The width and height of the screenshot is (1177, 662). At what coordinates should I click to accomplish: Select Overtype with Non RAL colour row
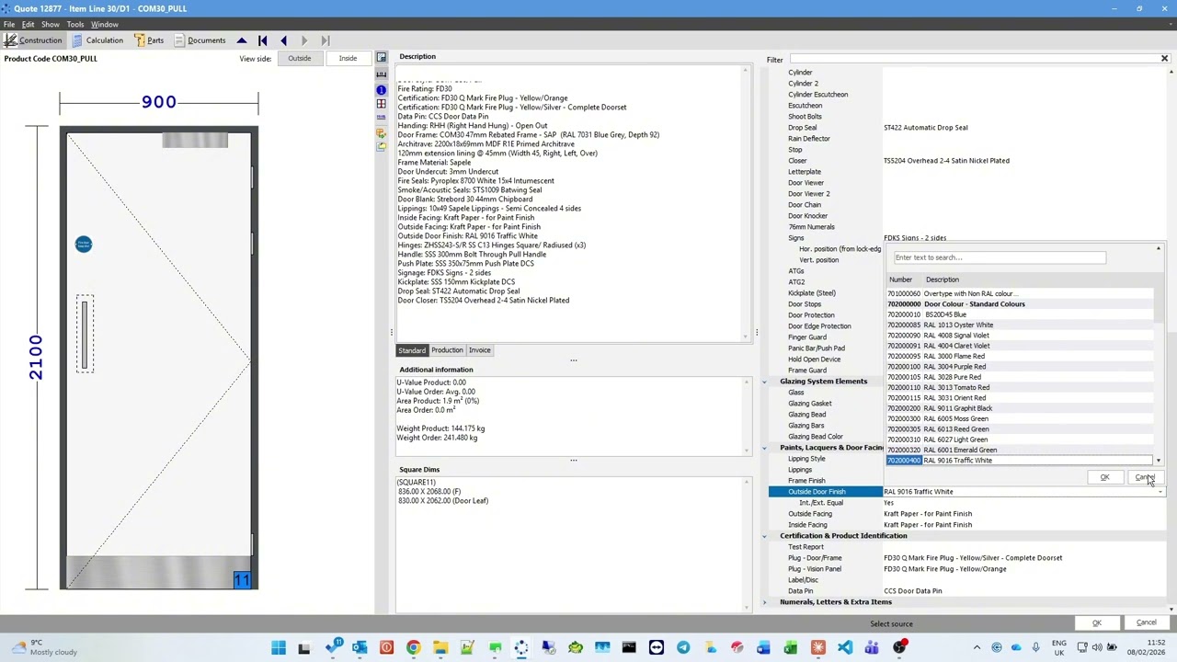coord(1019,293)
